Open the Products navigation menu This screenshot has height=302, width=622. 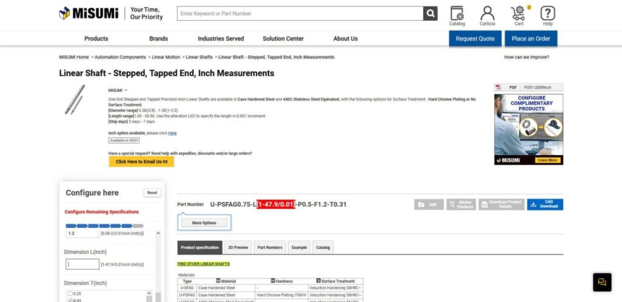[x=96, y=39]
